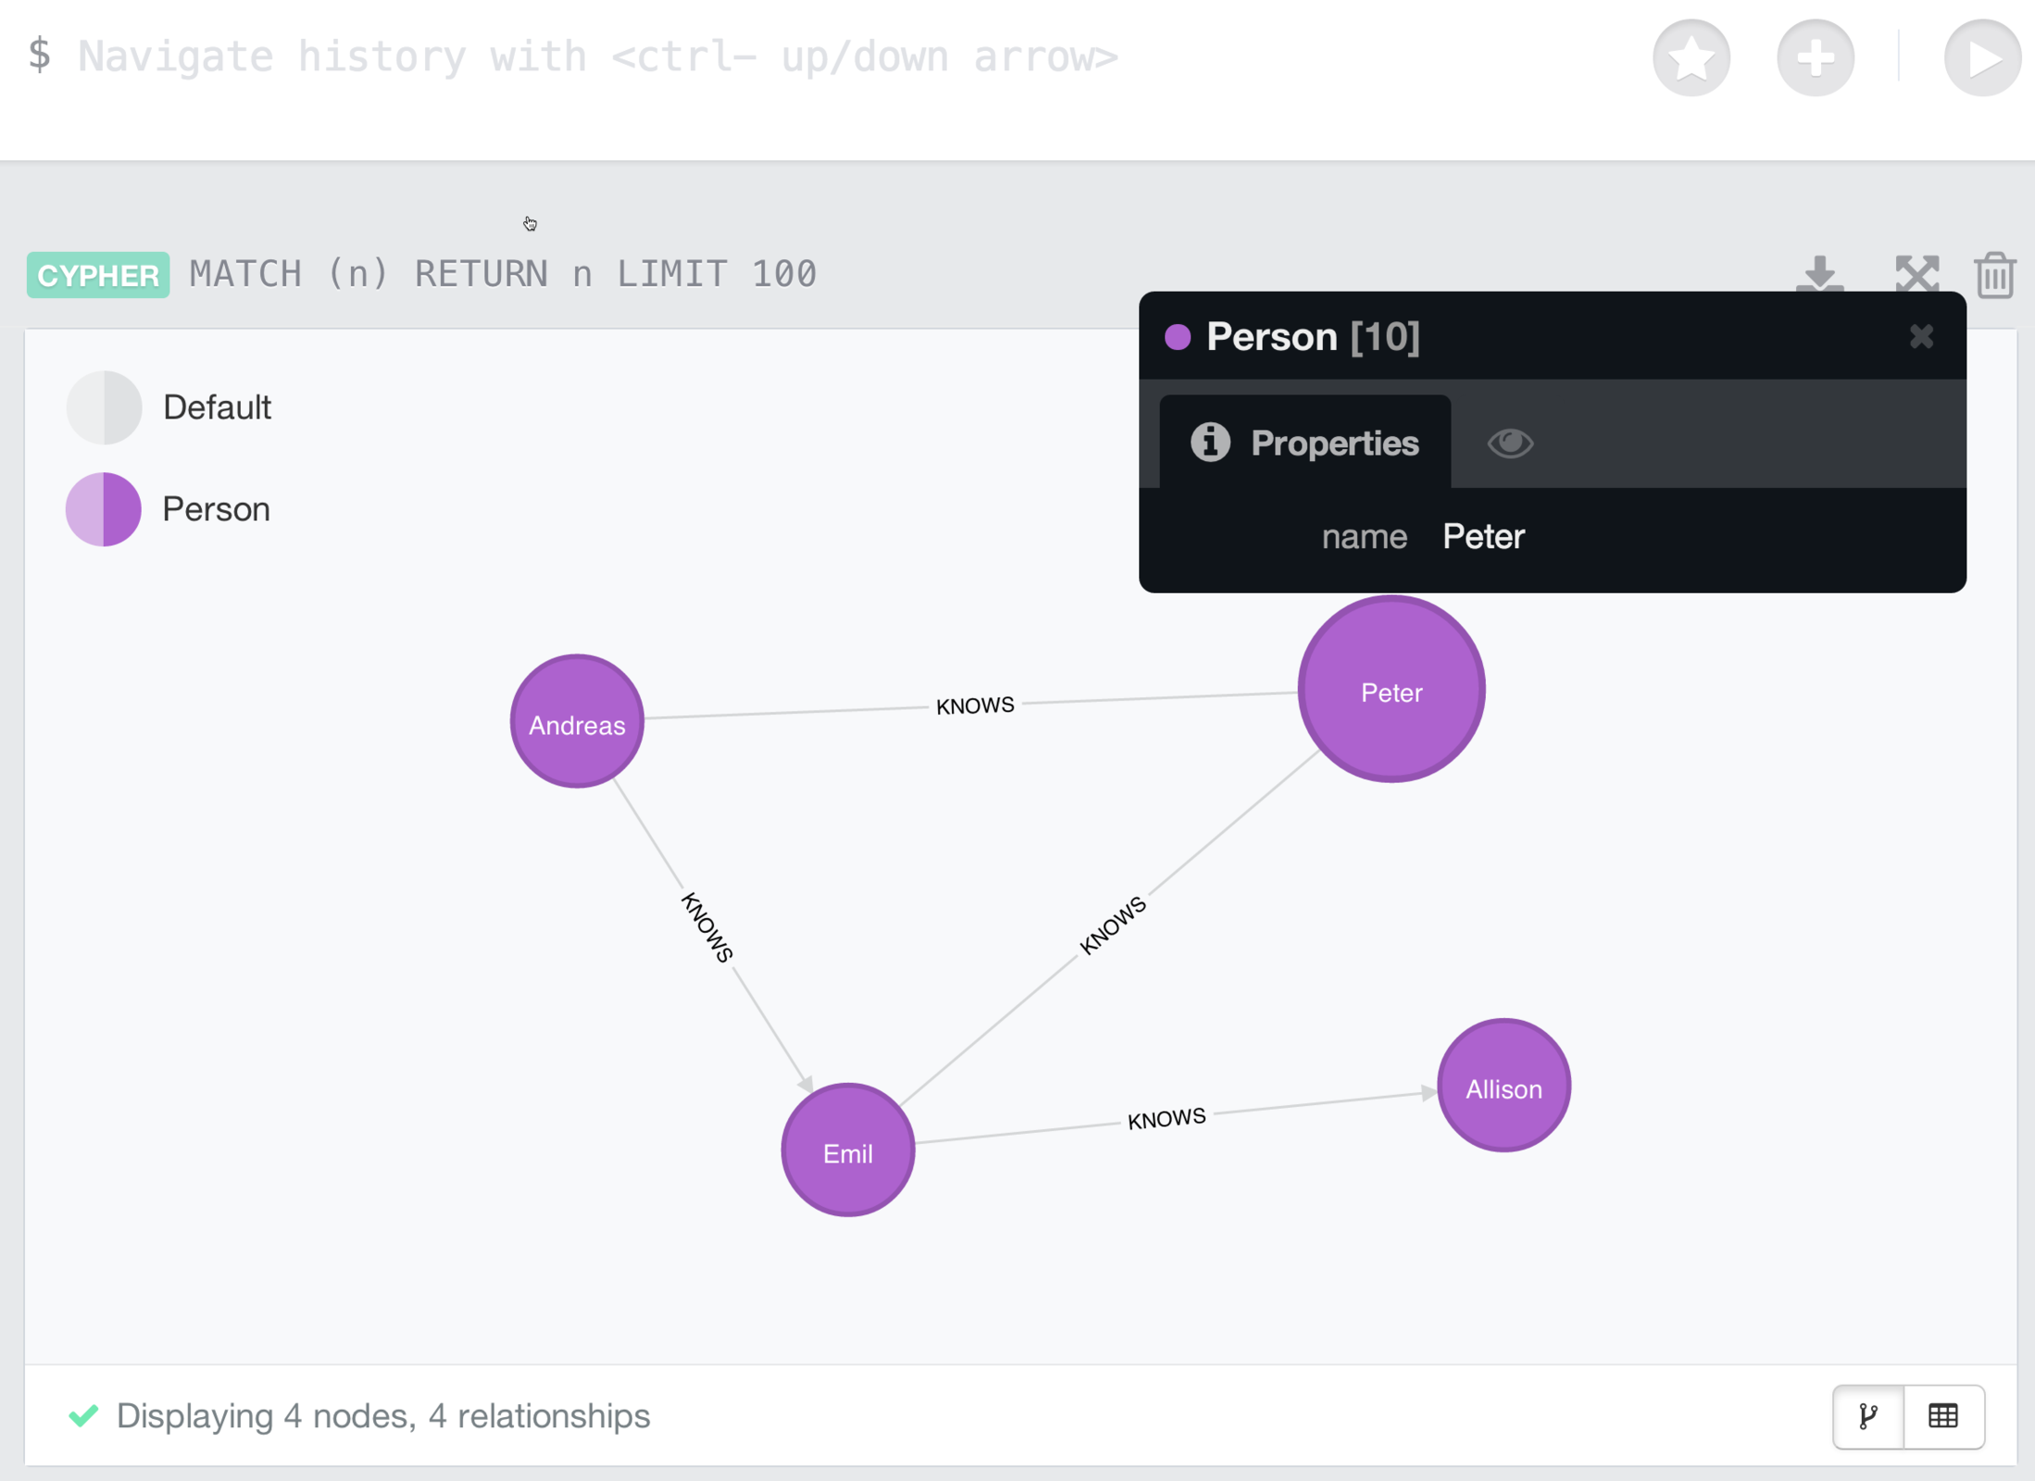The image size is (2035, 1481).
Task: Select the Person legend purple swatch
Action: point(104,509)
